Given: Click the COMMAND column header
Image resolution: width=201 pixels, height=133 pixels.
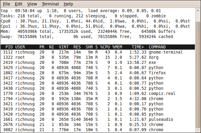Looking at the screenshot, I should click(x=157, y=47).
